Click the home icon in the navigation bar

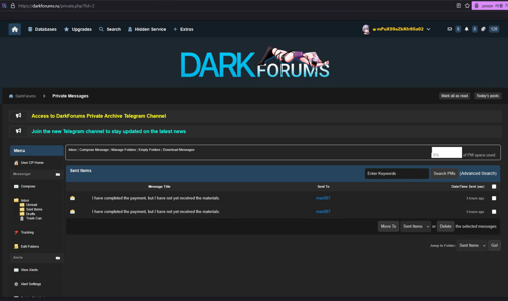tap(15, 29)
